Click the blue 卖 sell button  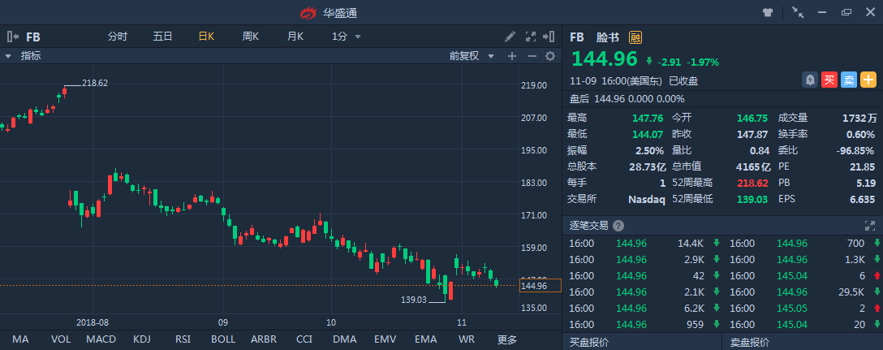coord(848,80)
